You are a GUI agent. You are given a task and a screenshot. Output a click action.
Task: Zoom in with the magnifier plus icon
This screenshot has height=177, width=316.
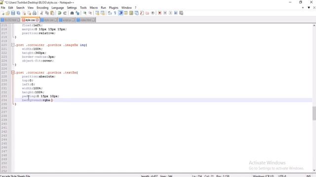84,13
